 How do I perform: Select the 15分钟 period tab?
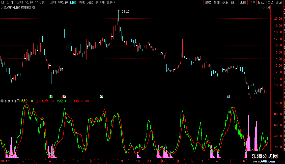tap(40, 2)
